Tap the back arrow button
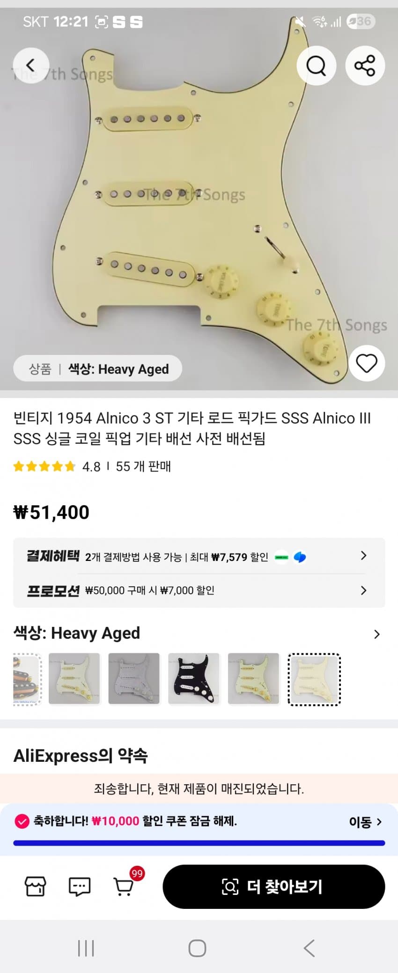This screenshot has width=398, height=973. pyautogui.click(x=31, y=66)
